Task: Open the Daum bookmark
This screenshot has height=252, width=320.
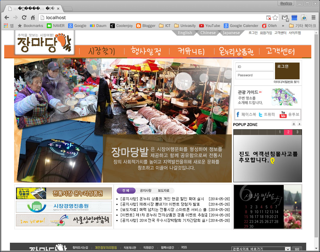Action: (98, 26)
